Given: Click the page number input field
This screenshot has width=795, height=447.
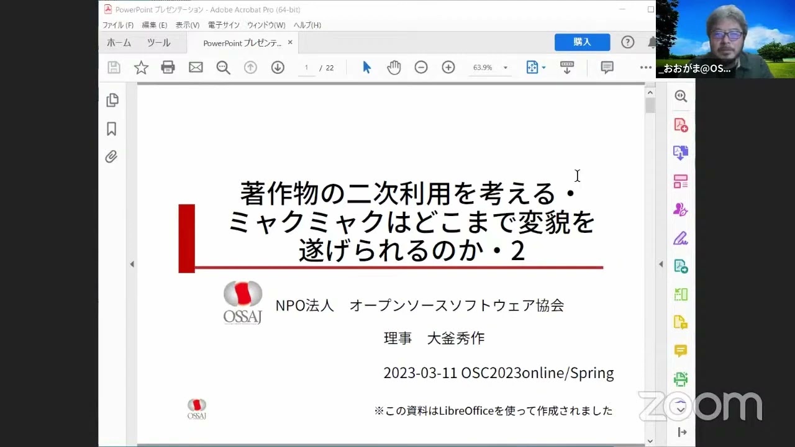Looking at the screenshot, I should (306, 67).
